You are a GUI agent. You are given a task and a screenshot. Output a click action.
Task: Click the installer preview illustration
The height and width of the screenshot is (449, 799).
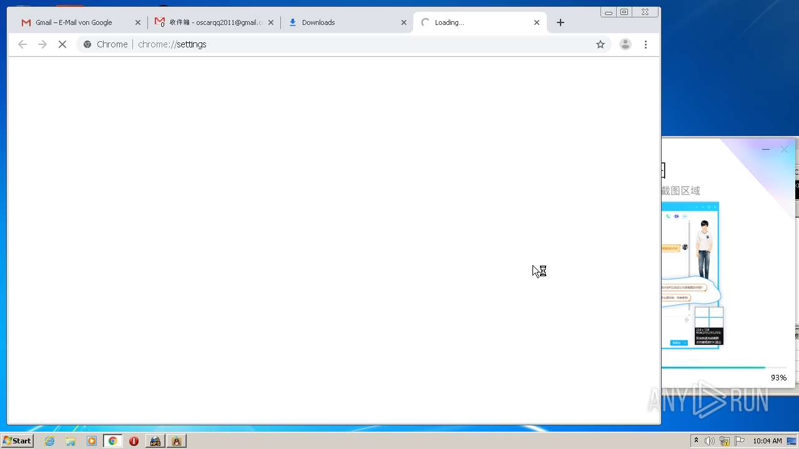pyautogui.click(x=692, y=275)
